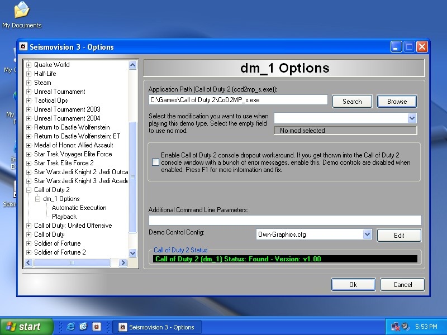Screen dimensions: 447x335
Task: Select Automatic Execution in the tree
Action: coord(79,208)
